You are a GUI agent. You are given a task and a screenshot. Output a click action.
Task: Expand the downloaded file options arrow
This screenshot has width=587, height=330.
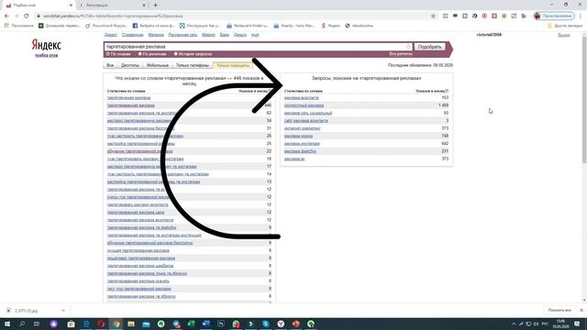tap(63, 311)
